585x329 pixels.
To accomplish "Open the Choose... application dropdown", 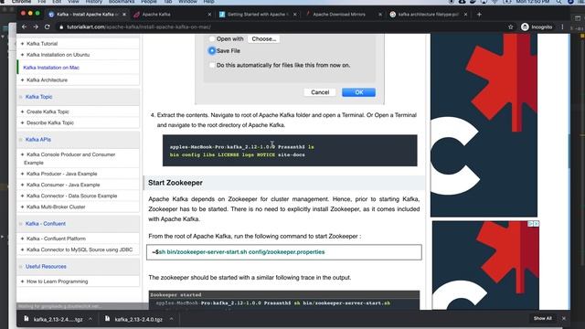I will coord(264,38).
